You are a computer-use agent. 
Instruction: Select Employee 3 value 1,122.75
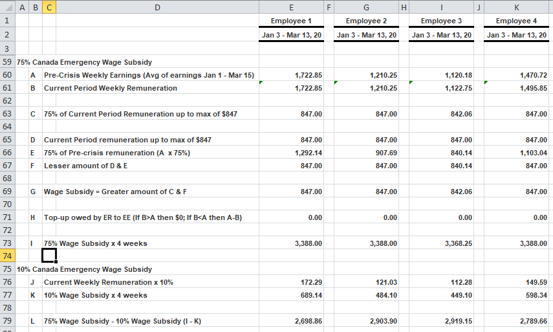click(x=441, y=88)
